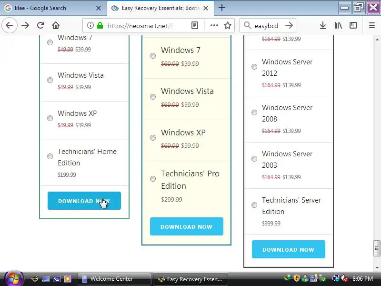This screenshot has width=381, height=286.
Task: Select Windows Server 2012 option
Action: 254,67
